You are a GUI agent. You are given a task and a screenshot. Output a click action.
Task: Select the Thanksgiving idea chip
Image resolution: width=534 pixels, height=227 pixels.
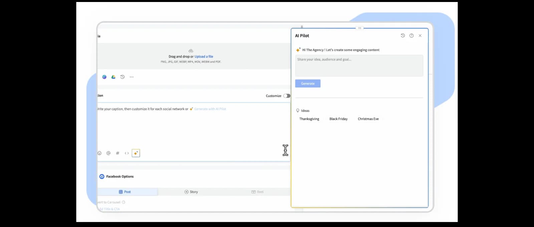pyautogui.click(x=309, y=119)
